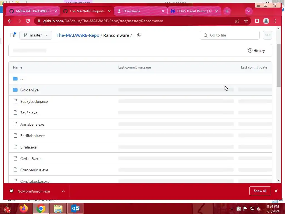Copy the path with the copy icon
Image resolution: width=285 pixels, height=214 pixels.
tap(139, 35)
